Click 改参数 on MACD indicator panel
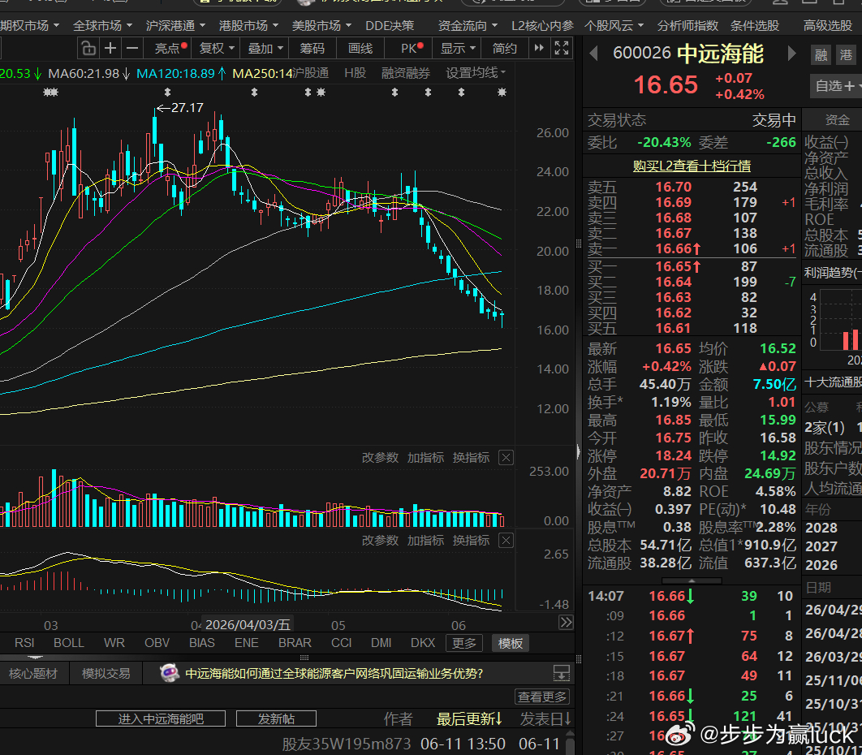This screenshot has height=755, width=862. (x=380, y=541)
